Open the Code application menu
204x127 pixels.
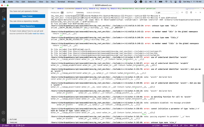click(10, 2)
